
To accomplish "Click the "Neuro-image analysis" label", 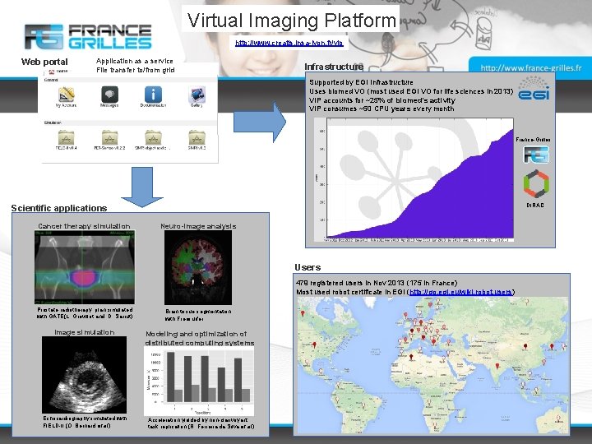I will (198, 226).
